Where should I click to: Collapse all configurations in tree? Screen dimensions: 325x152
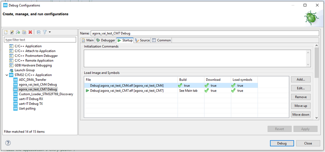(x=38, y=32)
